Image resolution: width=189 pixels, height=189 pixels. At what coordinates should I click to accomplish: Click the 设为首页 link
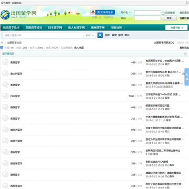tap(6, 3)
